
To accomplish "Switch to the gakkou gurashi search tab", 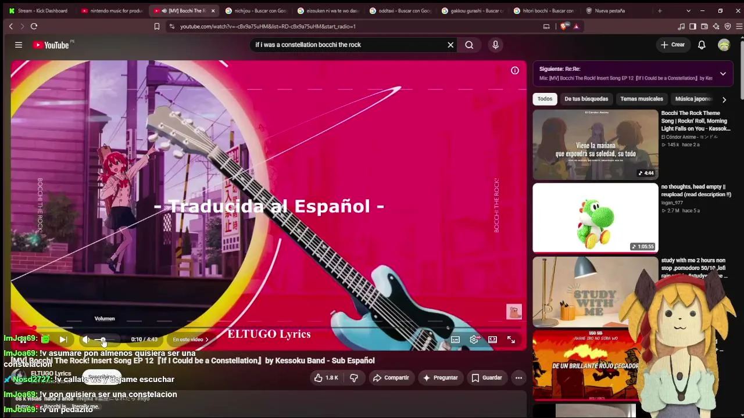I will coord(473,10).
